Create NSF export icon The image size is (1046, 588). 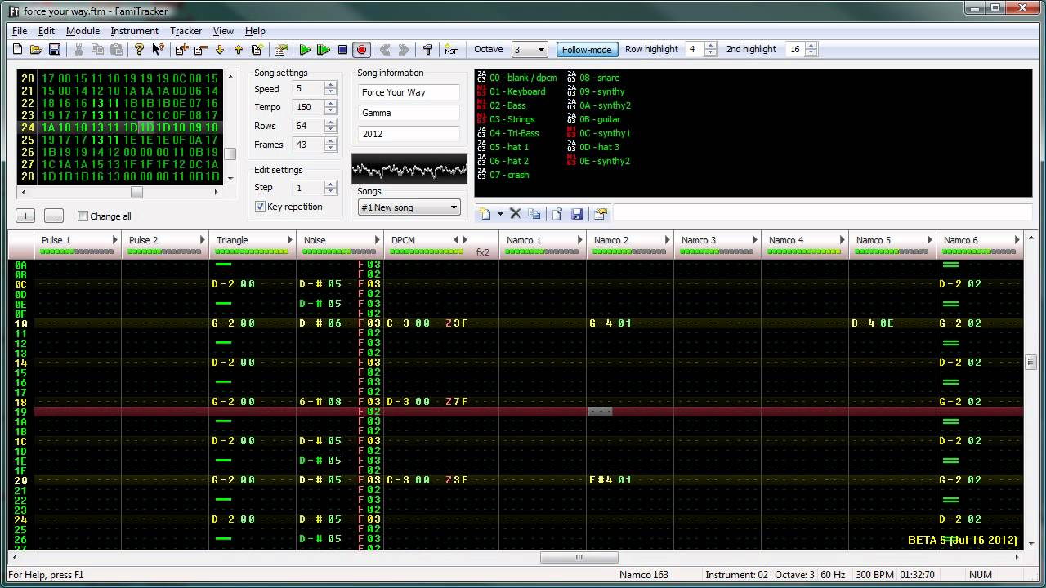(x=451, y=50)
